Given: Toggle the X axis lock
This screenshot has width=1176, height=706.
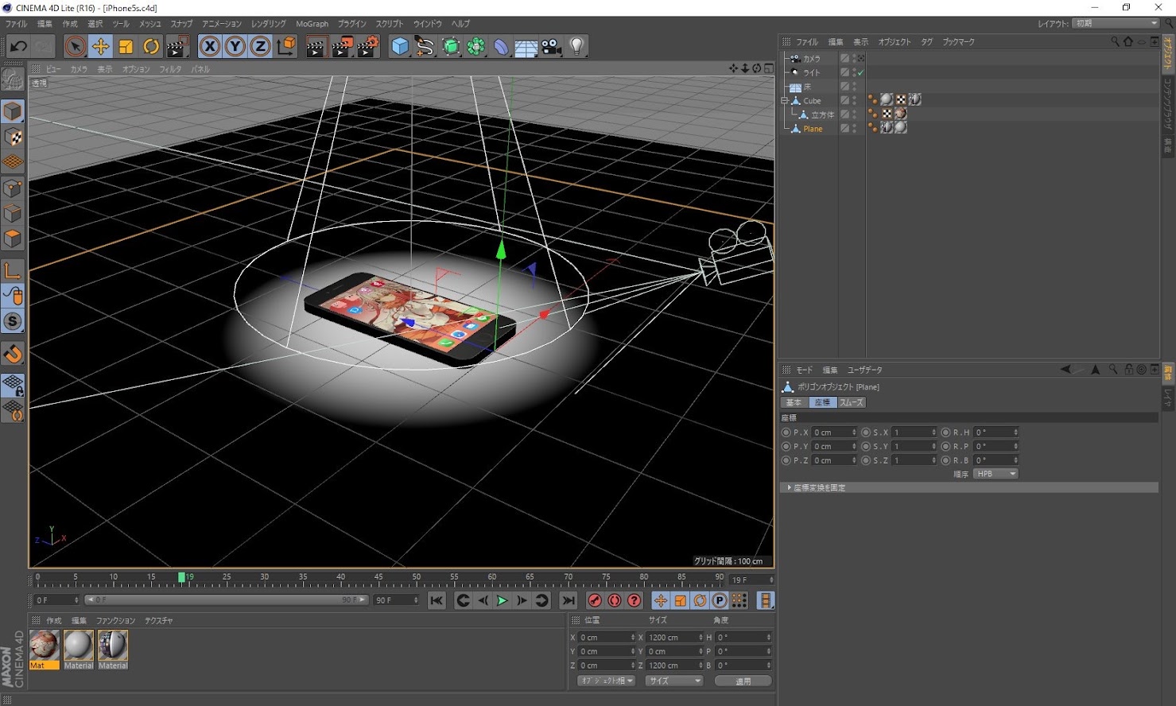Looking at the screenshot, I should click(x=210, y=47).
